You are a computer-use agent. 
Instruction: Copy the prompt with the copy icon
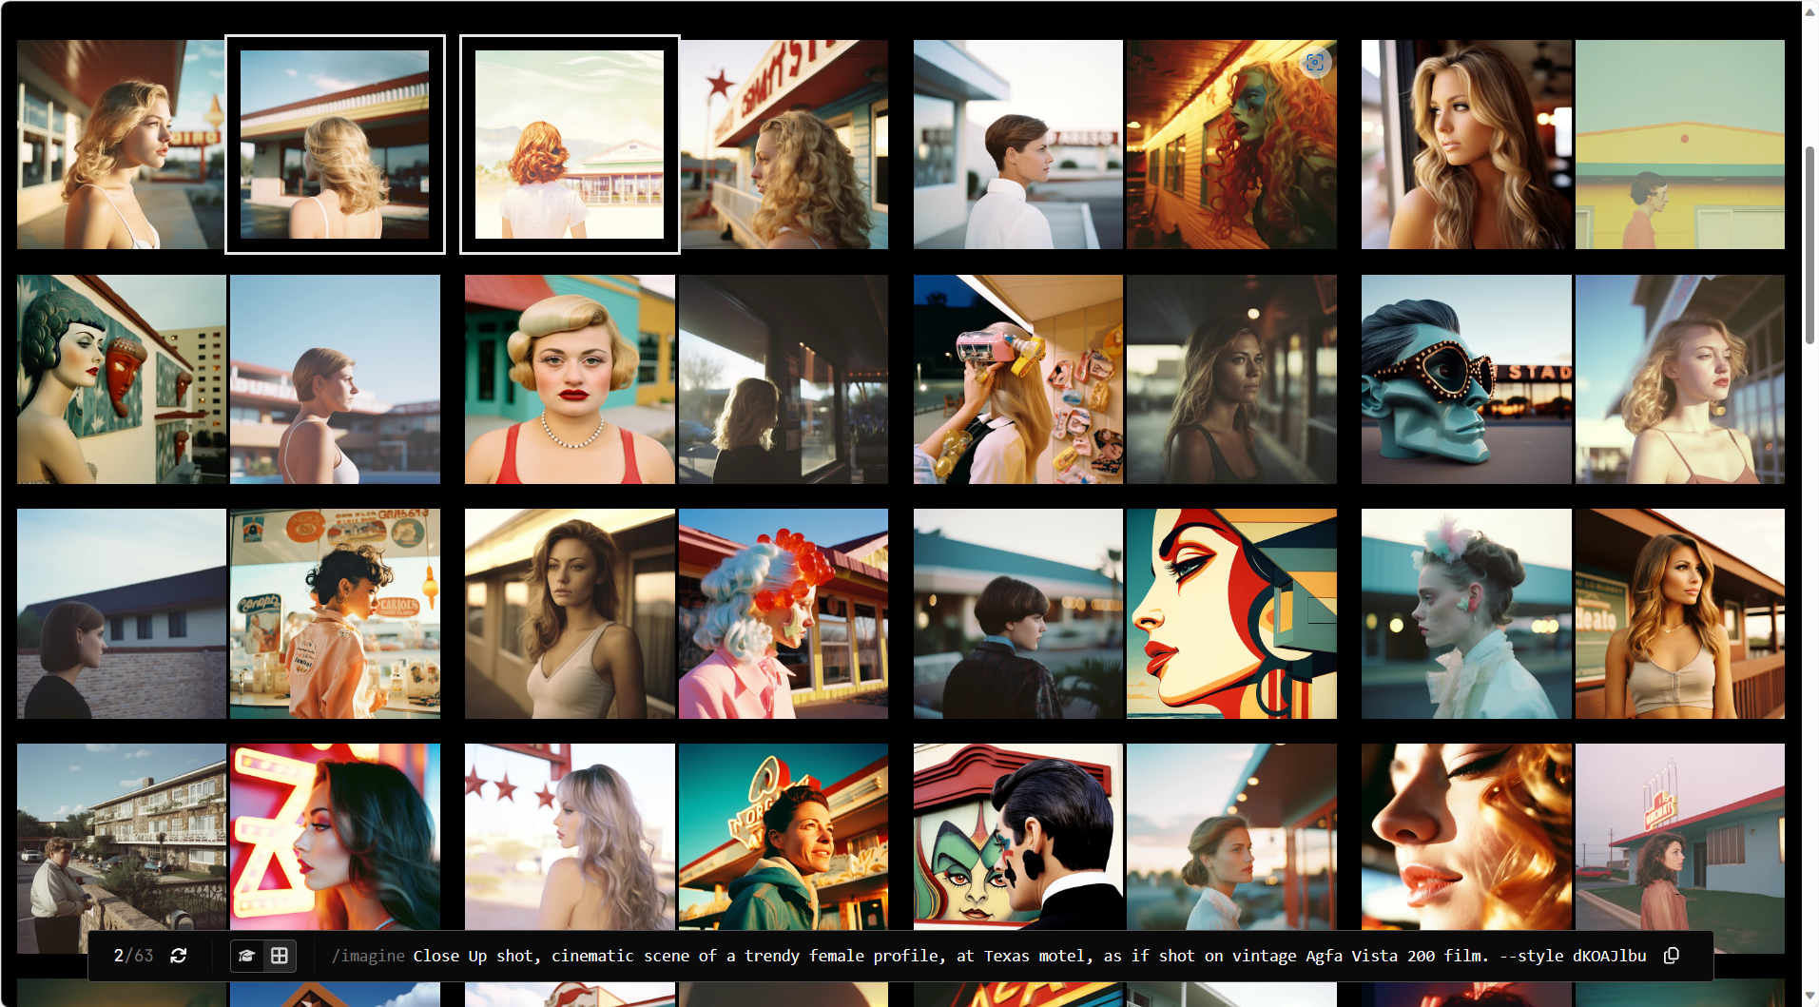click(1671, 956)
